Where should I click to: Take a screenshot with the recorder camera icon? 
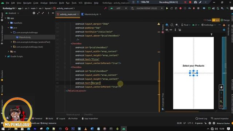click(x=196, y=2)
